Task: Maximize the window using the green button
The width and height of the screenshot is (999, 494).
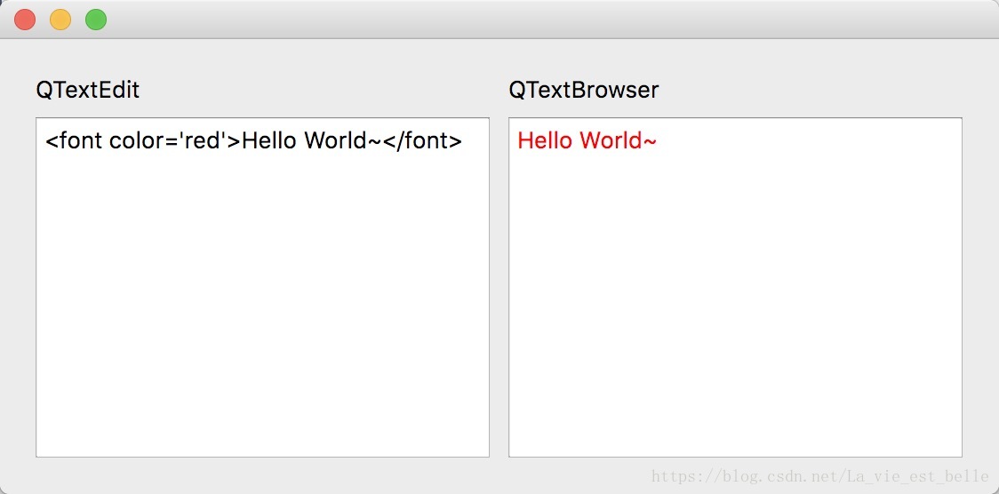Action: coord(96,20)
